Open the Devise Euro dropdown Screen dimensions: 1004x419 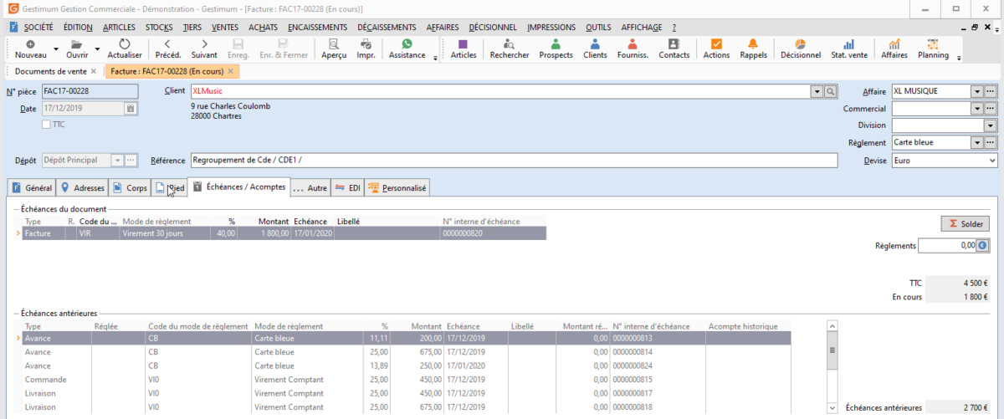(992, 160)
